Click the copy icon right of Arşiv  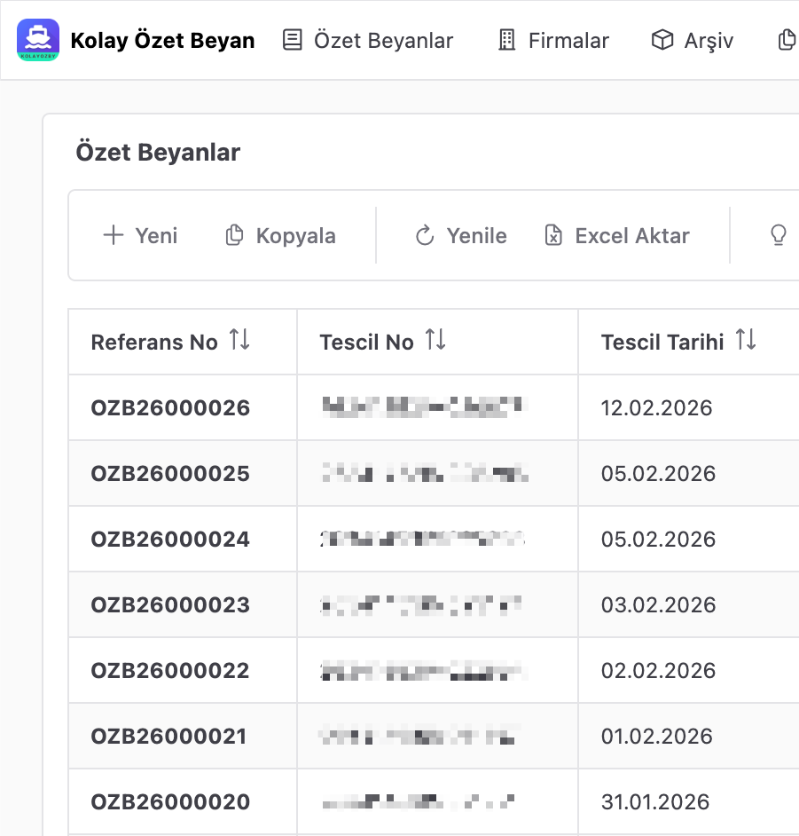point(786,41)
